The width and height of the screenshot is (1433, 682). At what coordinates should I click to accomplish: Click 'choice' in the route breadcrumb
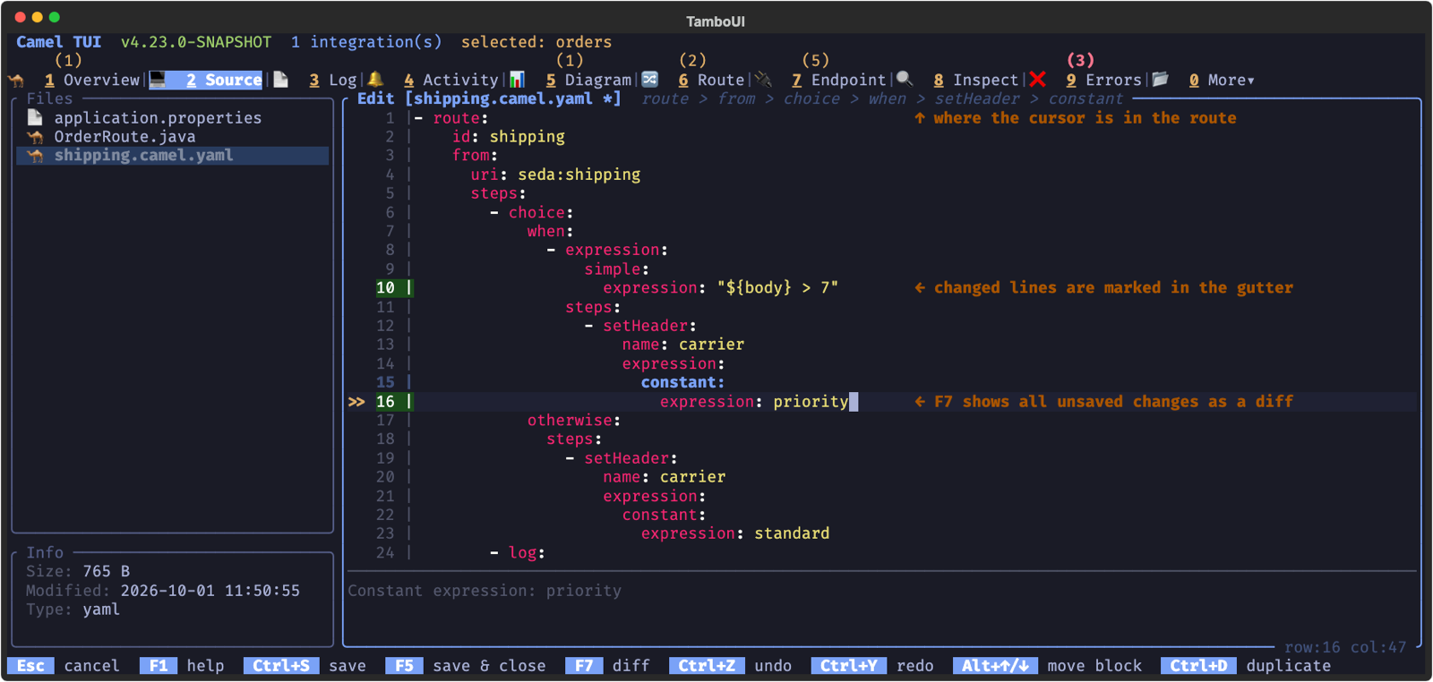point(811,99)
